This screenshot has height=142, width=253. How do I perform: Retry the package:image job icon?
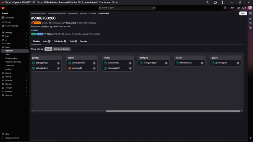pos(58,63)
